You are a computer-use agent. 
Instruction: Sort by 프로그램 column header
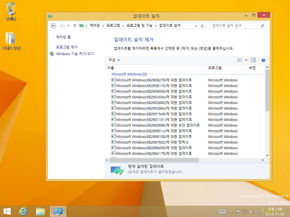[227, 68]
